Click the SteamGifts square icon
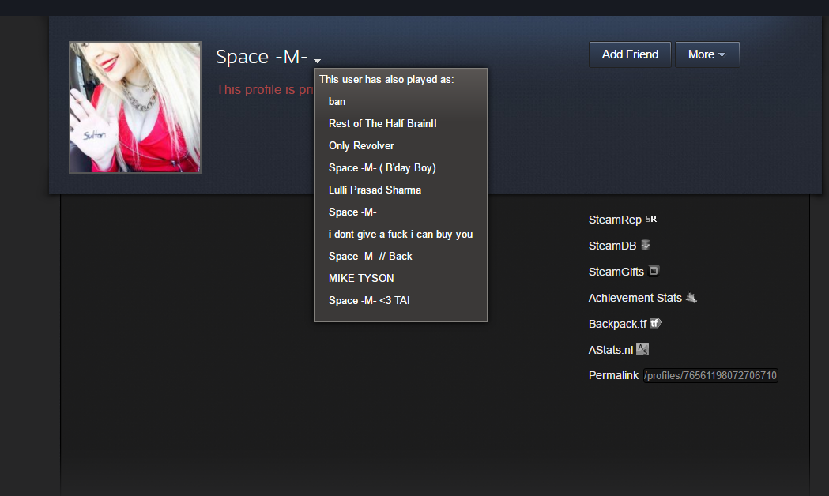This screenshot has height=496, width=829. tap(654, 270)
